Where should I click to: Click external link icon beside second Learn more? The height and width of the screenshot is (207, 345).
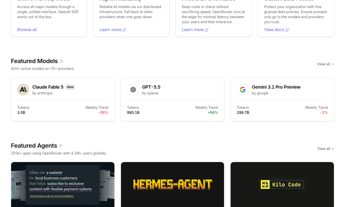207,30
